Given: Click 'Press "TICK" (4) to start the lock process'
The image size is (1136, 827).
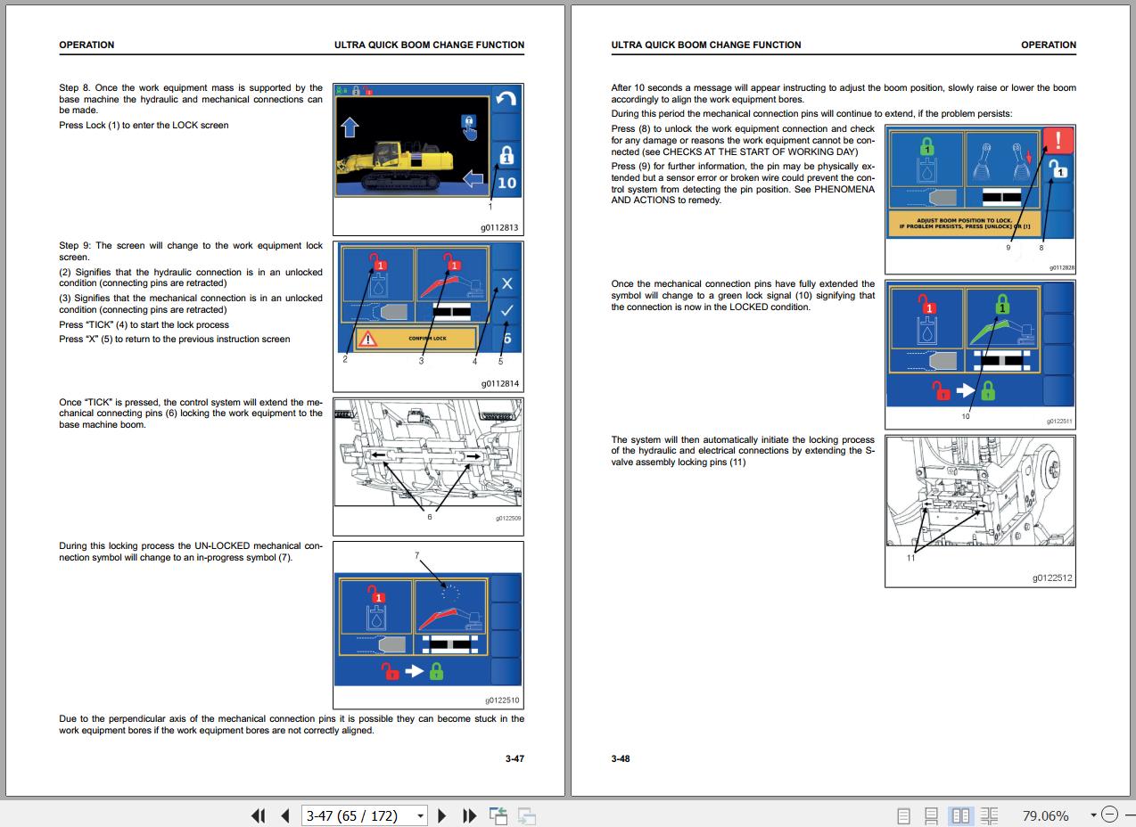Looking at the screenshot, I should coord(144,324).
